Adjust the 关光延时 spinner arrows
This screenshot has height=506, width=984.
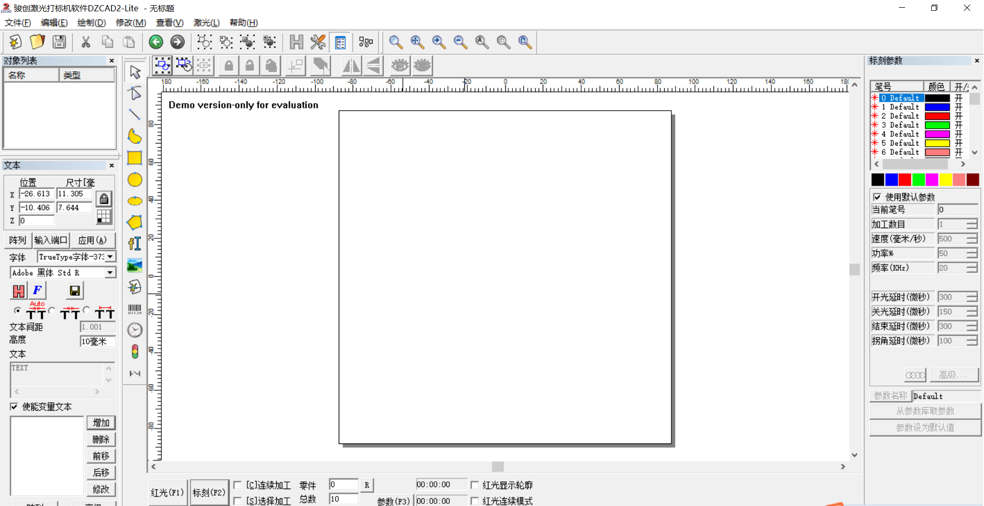[x=972, y=312]
